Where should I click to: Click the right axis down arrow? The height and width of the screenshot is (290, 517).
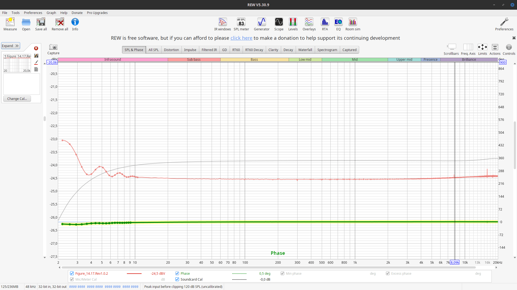pos(515,258)
